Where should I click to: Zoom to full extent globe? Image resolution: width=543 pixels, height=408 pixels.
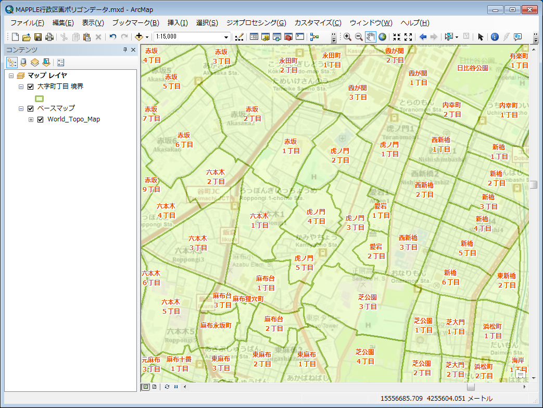pos(382,37)
